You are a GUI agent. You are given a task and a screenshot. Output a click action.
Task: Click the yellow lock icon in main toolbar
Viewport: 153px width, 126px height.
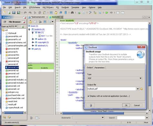95,13
